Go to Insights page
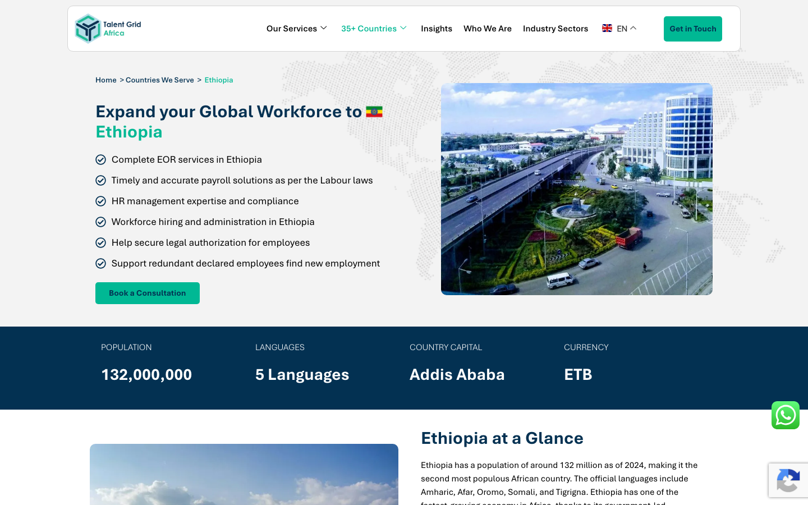This screenshot has width=808, height=505. [437, 29]
